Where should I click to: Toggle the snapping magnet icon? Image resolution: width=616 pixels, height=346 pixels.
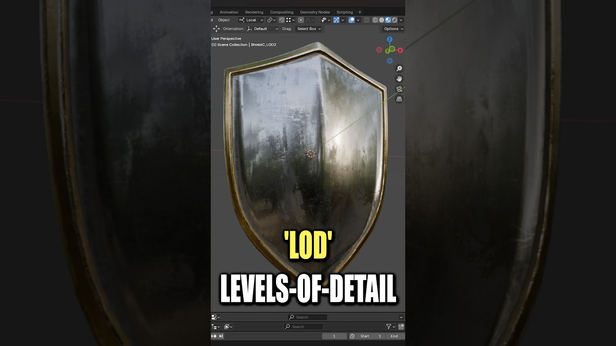click(x=282, y=20)
